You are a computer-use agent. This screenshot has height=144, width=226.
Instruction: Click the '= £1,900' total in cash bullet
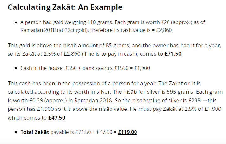pyautogui.click(x=140, y=68)
